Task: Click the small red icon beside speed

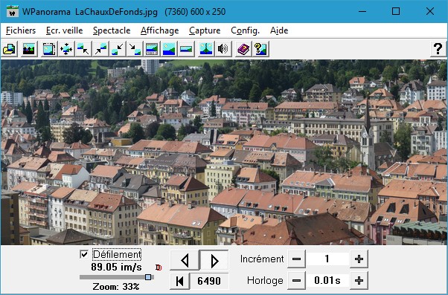Action: 159,268
